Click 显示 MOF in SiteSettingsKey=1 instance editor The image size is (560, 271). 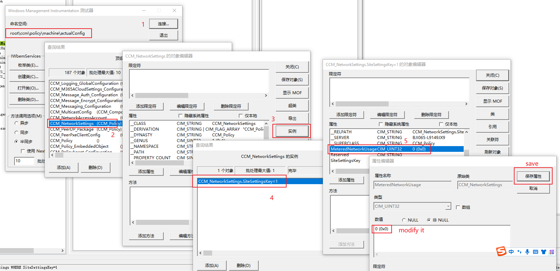tap(492, 101)
